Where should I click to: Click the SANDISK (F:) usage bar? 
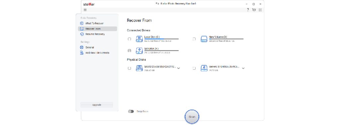tap(162, 50)
